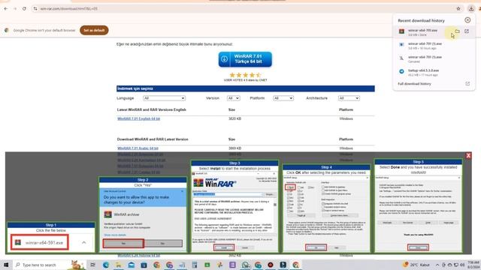Click the browser forward arrow

pos(15,8)
